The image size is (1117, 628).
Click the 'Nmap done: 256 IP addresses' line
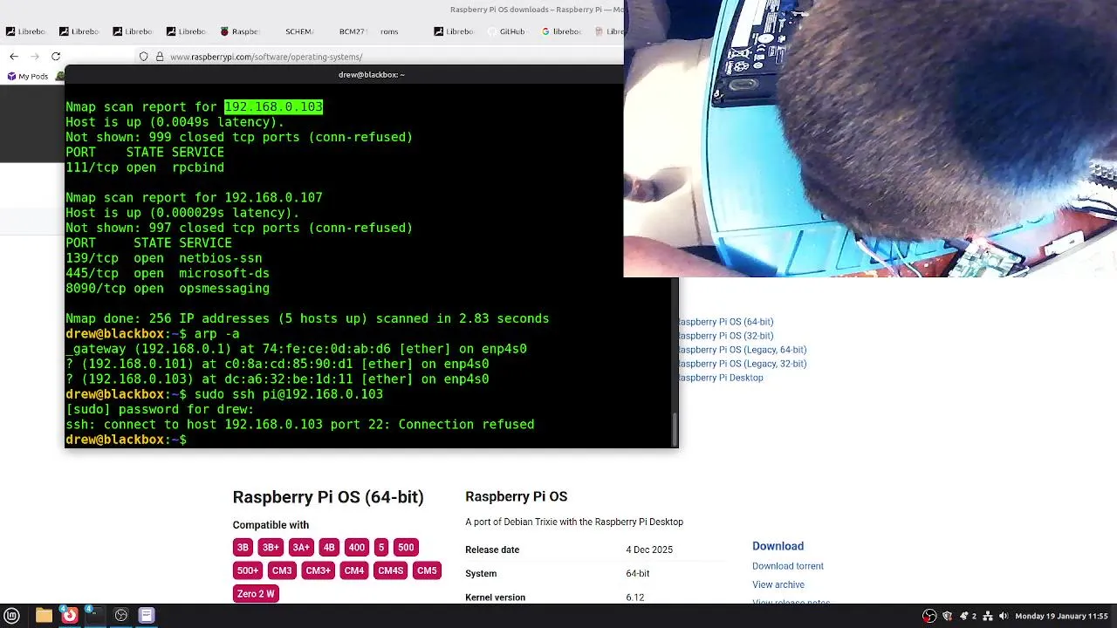point(307,319)
